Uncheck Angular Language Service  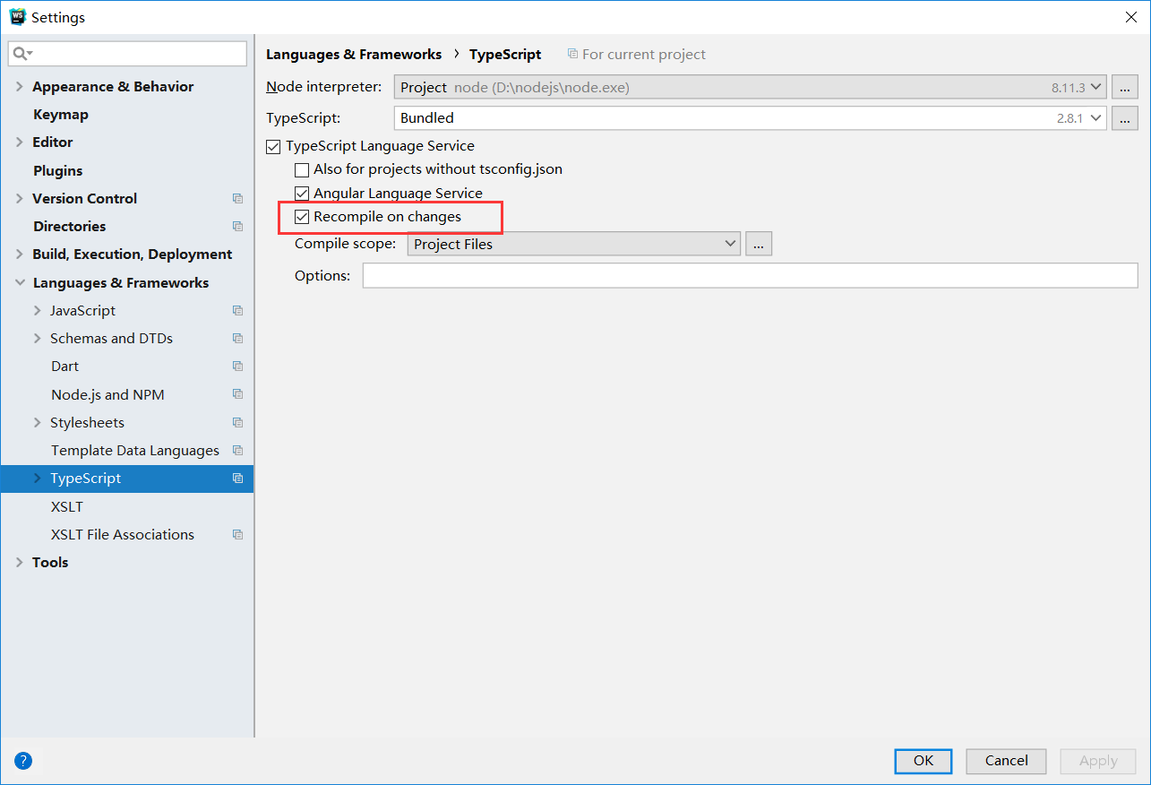tap(302, 194)
